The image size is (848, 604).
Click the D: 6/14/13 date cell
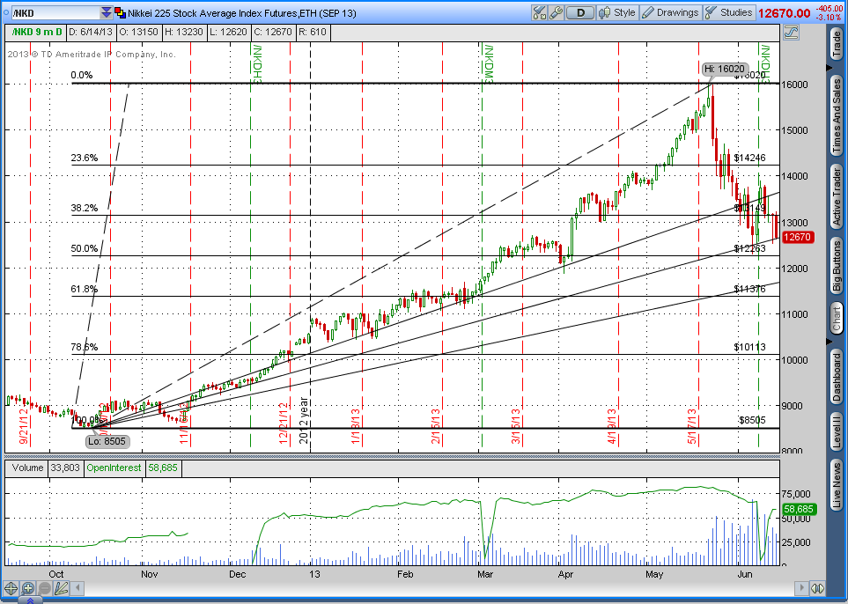[x=91, y=32]
